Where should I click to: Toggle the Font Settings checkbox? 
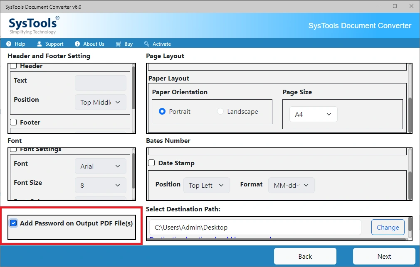click(13, 149)
